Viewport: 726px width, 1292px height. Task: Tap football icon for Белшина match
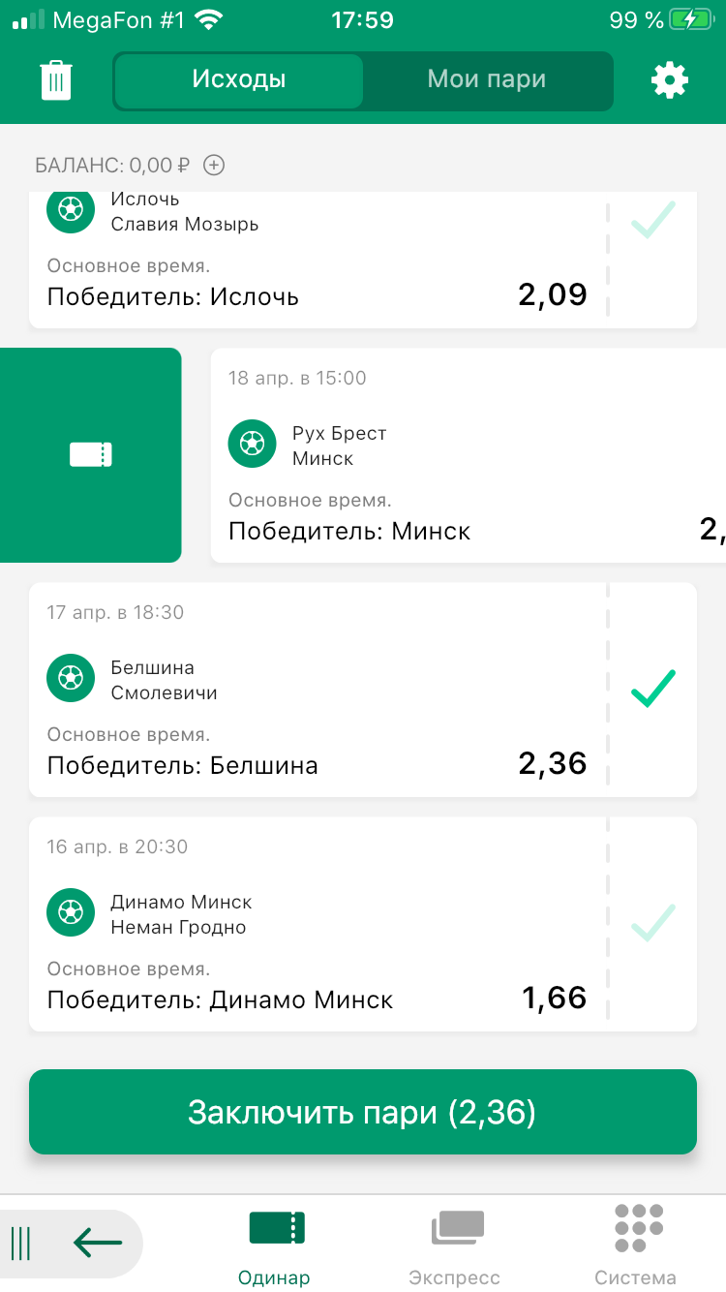click(x=71, y=678)
